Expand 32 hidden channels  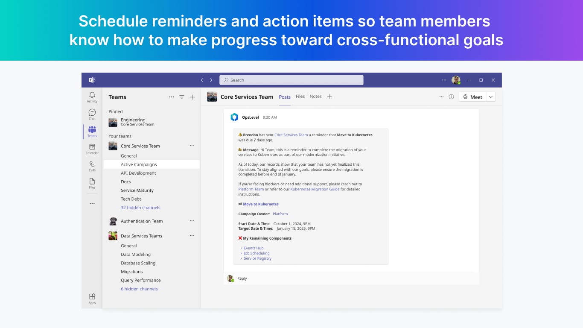click(x=140, y=208)
